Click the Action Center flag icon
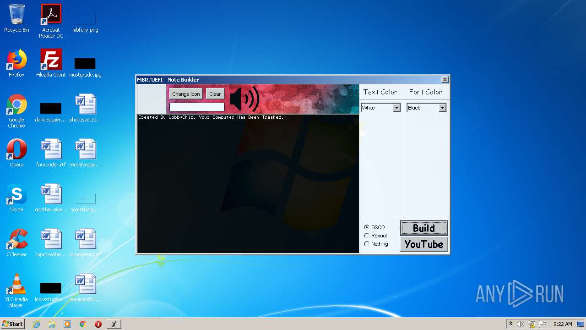586x330 pixels. coord(542,324)
